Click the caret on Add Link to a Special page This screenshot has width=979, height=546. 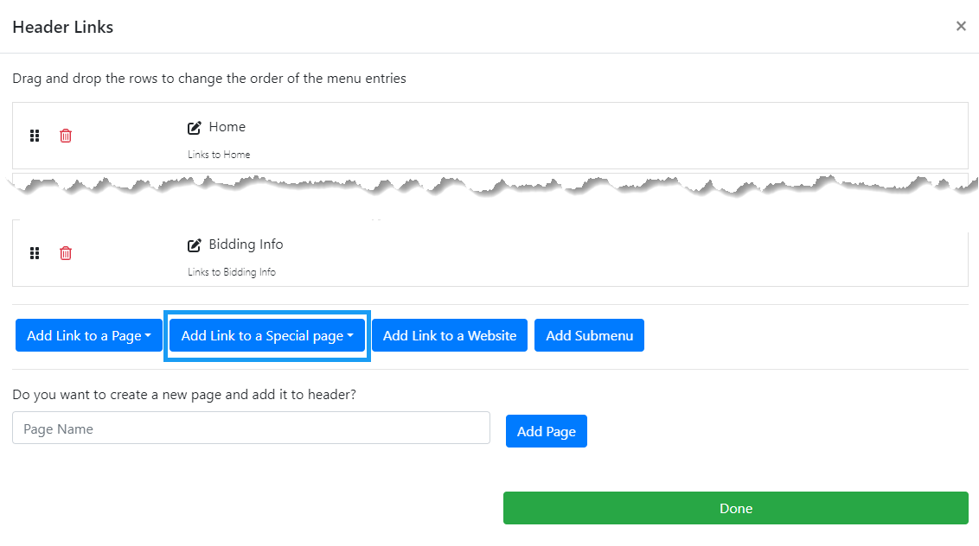350,336
